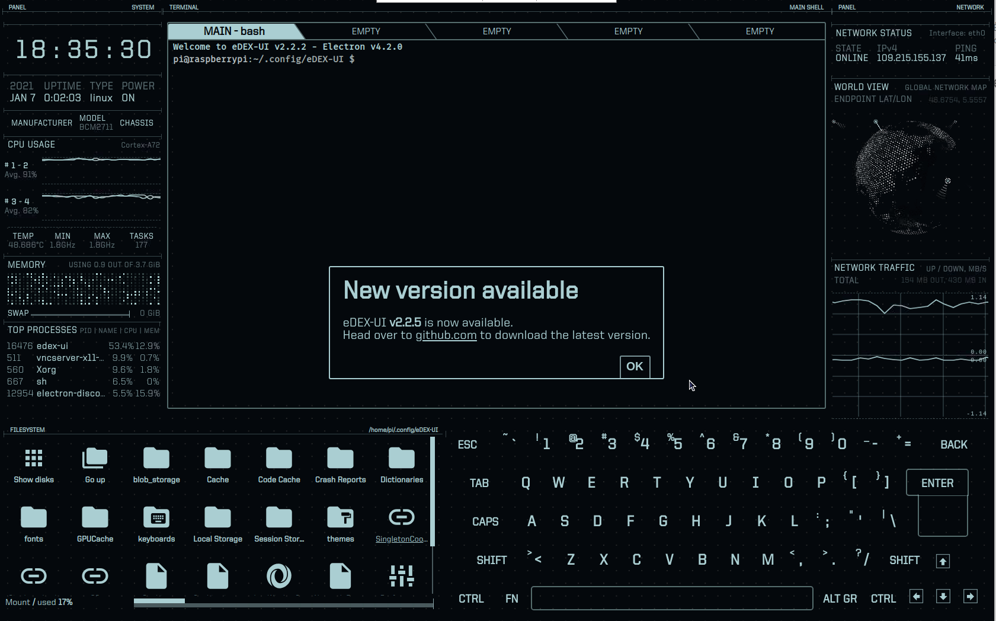996x621 pixels.
Task: Tap the CTRL key beside ALT GR
Action: pos(883,598)
